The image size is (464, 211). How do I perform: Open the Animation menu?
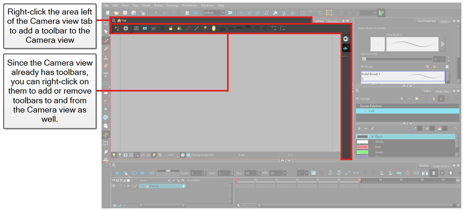(189, 5)
